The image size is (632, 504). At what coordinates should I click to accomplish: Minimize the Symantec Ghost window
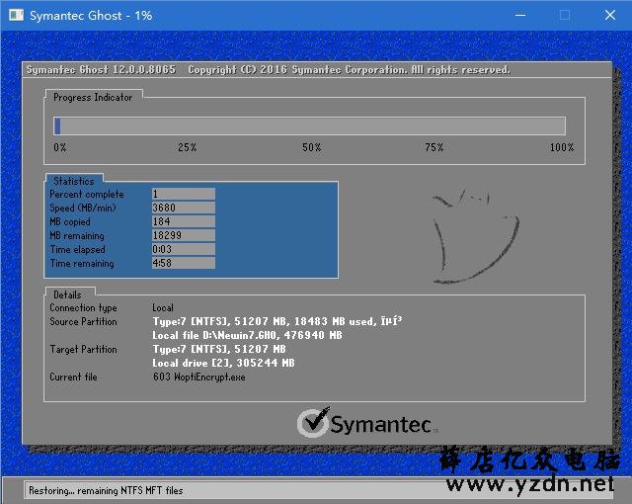point(520,16)
